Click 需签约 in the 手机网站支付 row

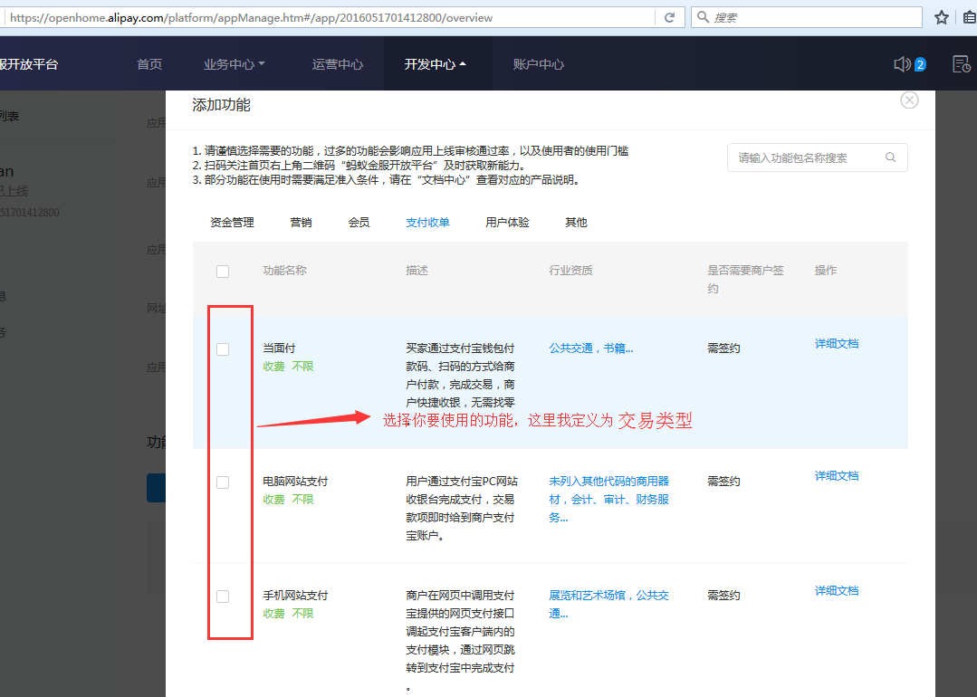click(723, 596)
